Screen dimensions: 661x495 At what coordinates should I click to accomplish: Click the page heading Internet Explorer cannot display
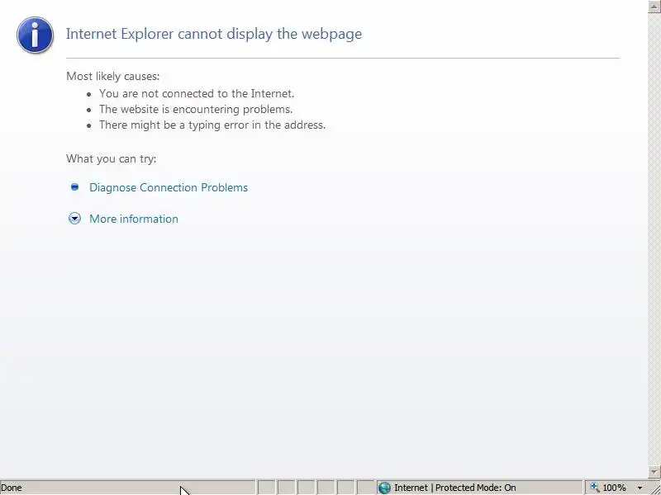click(x=214, y=34)
